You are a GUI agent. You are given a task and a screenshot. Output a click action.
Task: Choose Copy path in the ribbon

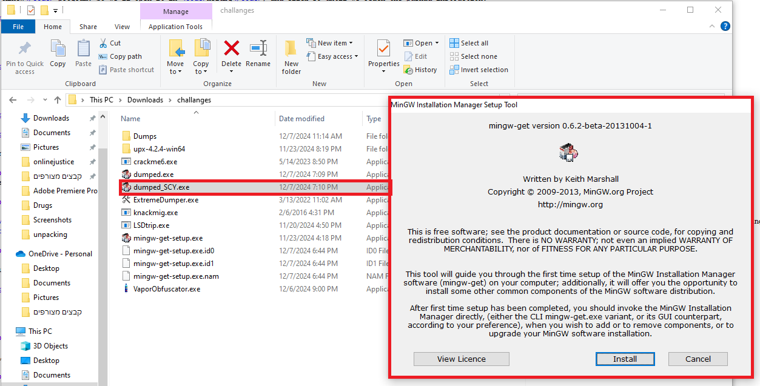[120, 56]
